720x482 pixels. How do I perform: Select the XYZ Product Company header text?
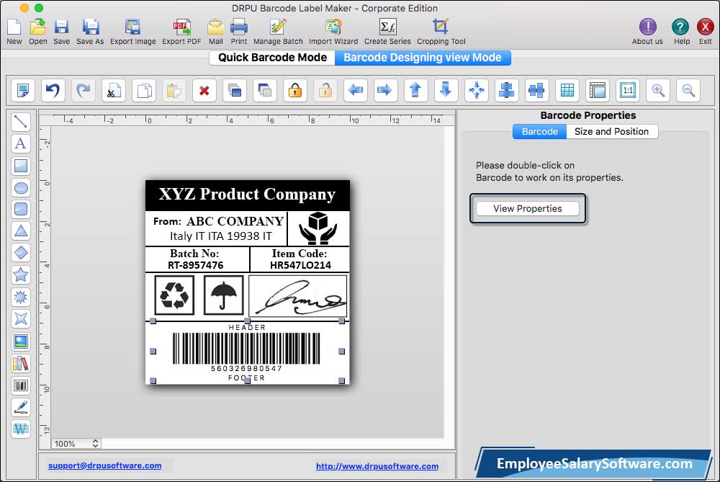247,195
